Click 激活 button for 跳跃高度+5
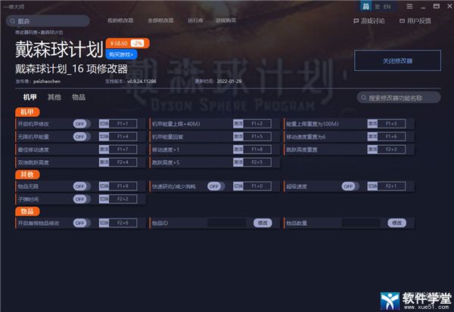Viewport: 454px width, 312px height. click(238, 162)
